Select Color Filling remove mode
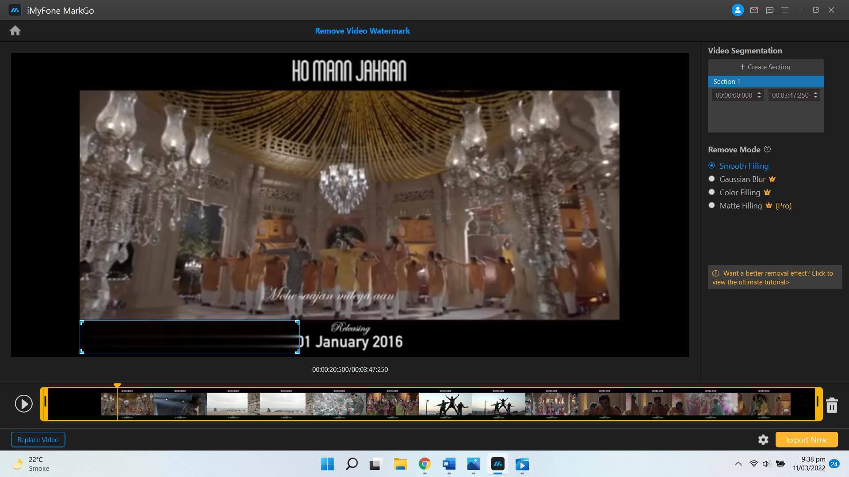This screenshot has width=849, height=477. click(x=712, y=192)
